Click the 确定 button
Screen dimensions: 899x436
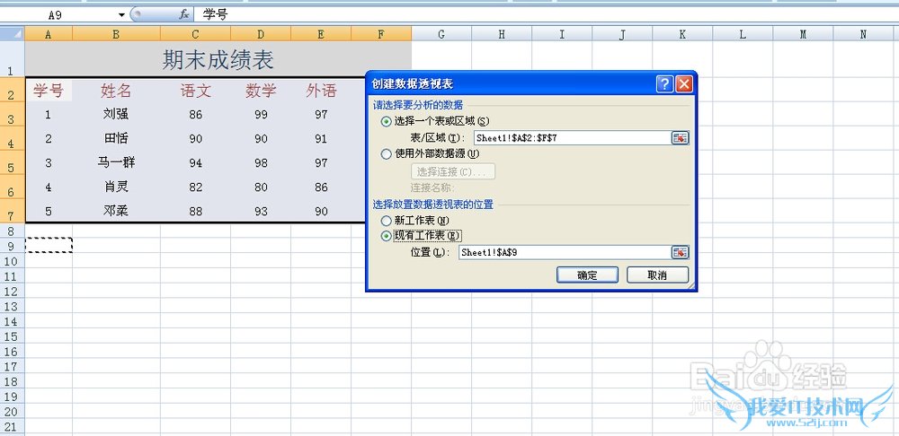(x=587, y=275)
